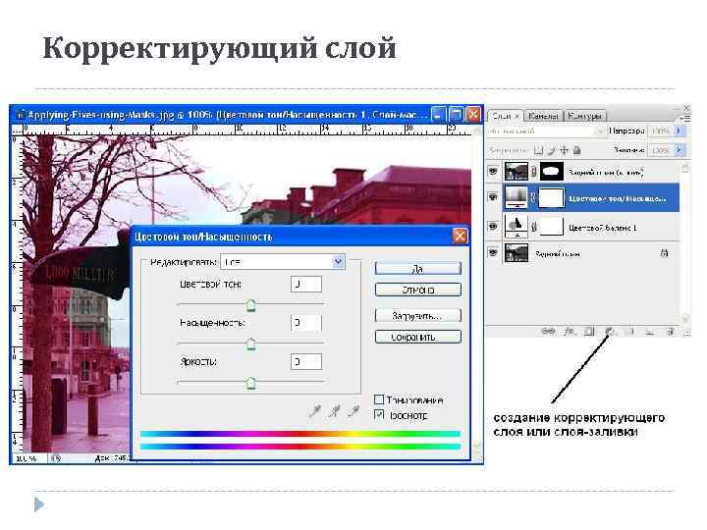Image resolution: width=707 pixels, height=530 pixels.
Task: Click the Насыщенность slider handle
Action: tap(251, 344)
